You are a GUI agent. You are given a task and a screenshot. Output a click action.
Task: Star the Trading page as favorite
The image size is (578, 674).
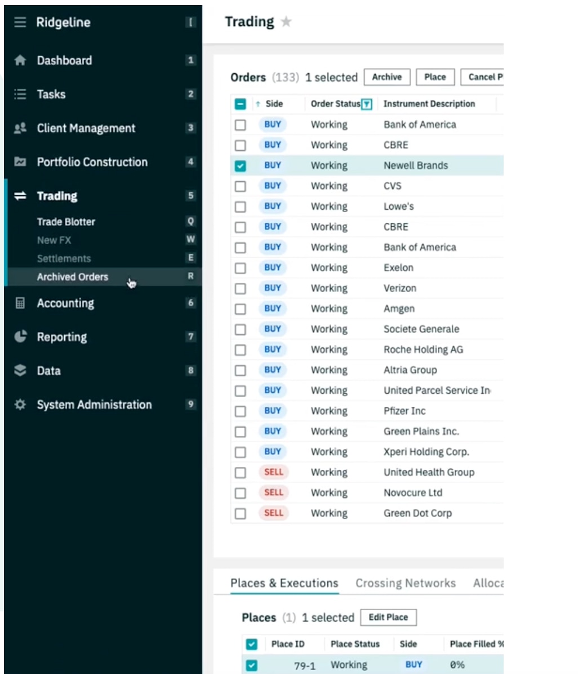286,21
